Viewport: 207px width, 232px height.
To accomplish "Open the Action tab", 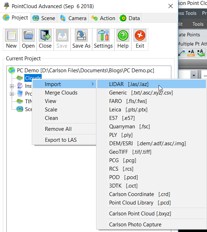I will tap(103, 18).
